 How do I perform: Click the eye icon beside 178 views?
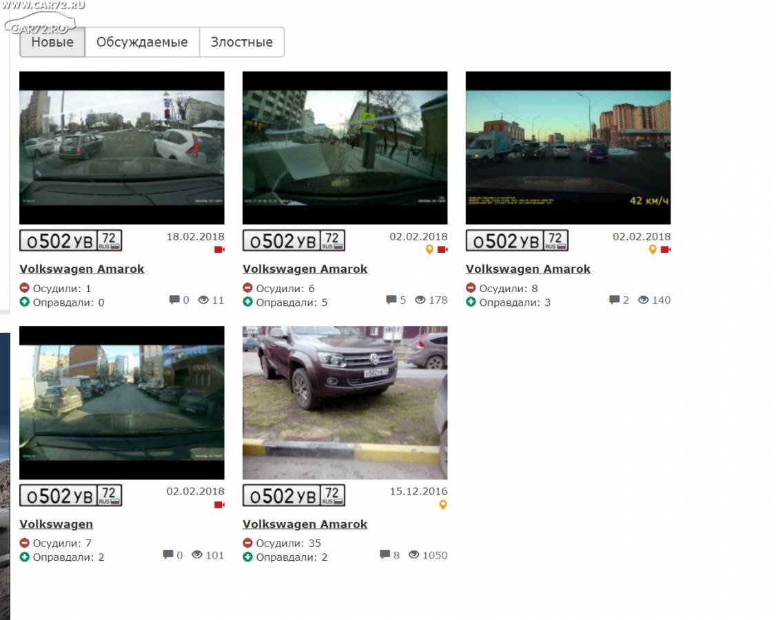point(420,300)
